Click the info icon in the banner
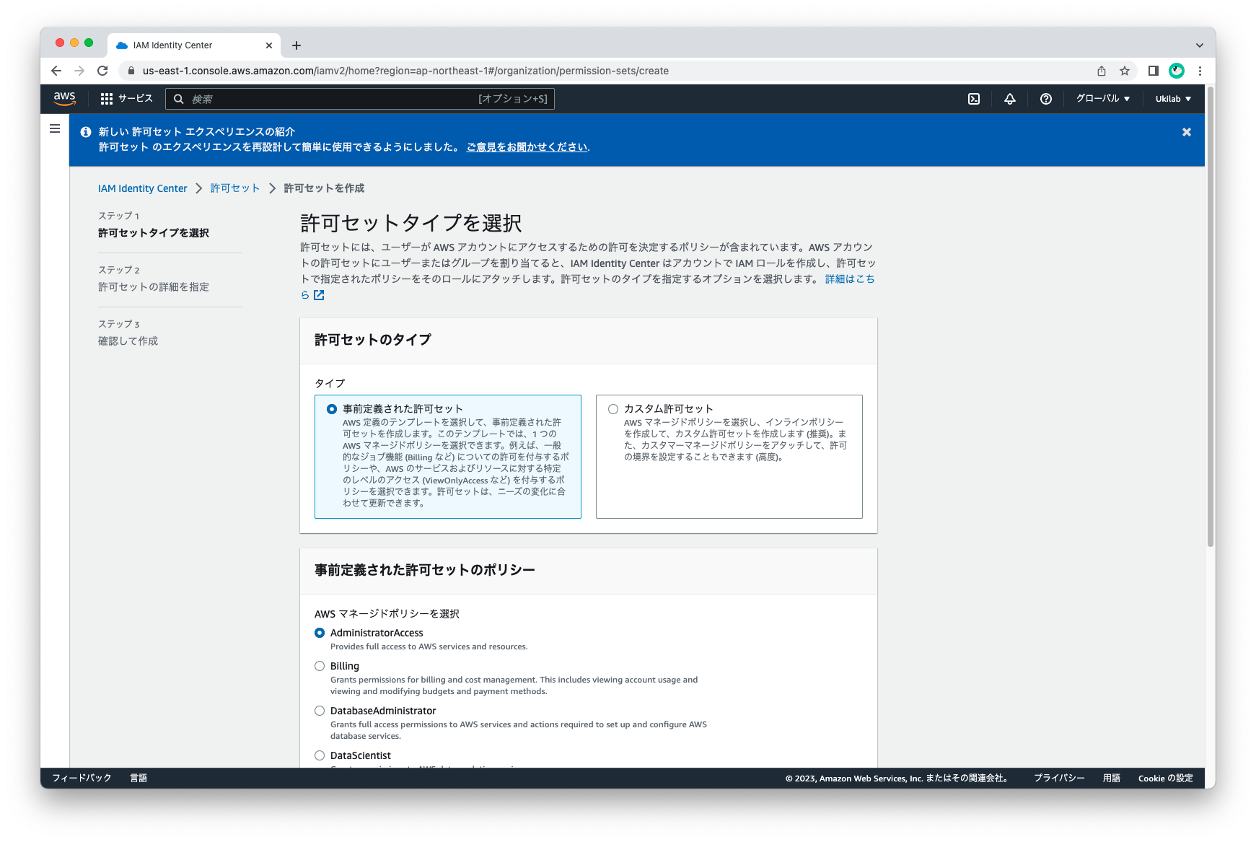 (86, 132)
